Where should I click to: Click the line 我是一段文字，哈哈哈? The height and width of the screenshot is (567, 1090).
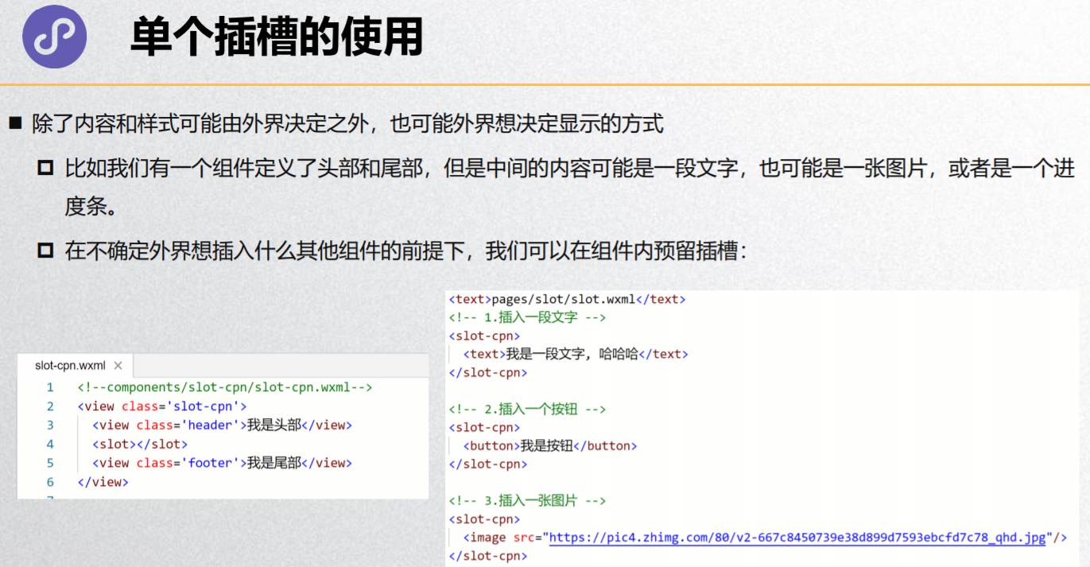[576, 354]
